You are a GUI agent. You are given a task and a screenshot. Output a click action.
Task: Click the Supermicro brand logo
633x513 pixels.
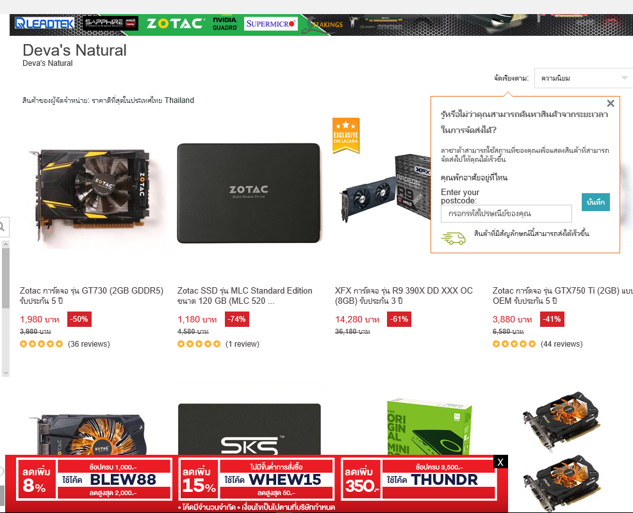271,24
